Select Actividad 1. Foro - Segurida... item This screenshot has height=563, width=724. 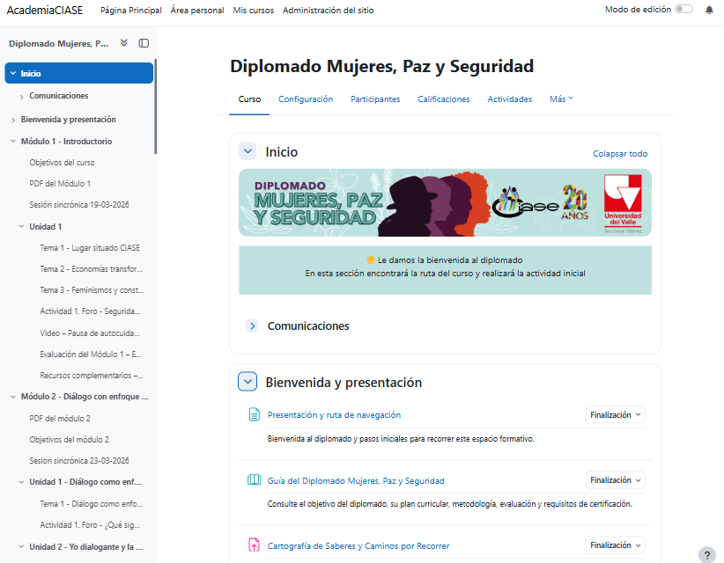point(90,311)
